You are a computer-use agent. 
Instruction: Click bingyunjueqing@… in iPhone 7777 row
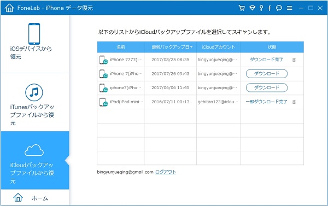(x=218, y=60)
